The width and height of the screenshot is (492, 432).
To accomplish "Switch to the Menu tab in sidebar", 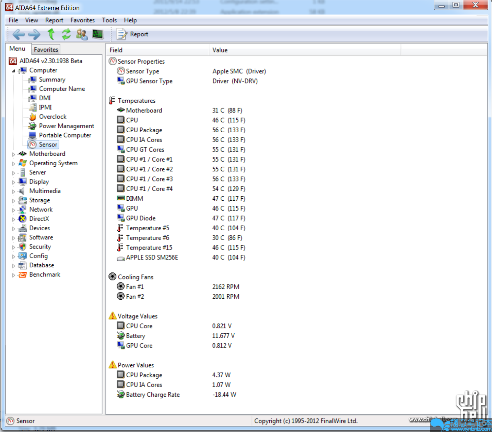I will click(17, 49).
